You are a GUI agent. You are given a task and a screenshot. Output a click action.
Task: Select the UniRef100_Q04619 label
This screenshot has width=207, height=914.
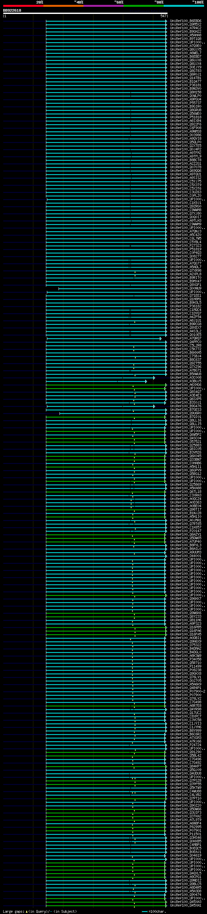(185, 855)
